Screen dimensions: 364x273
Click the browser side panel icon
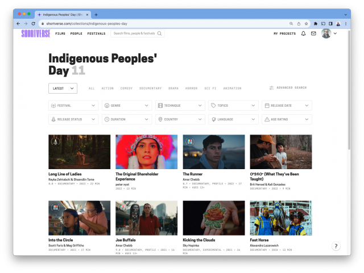[330, 24]
